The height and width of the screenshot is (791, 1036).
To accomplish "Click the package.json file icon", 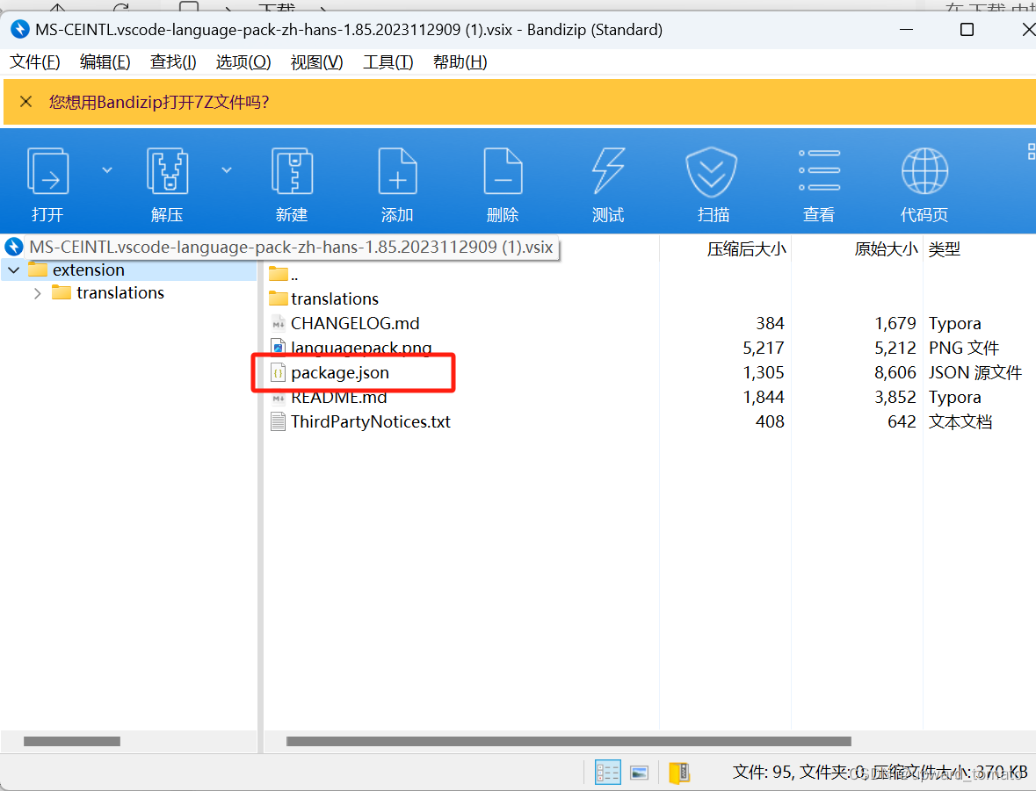I will point(279,373).
